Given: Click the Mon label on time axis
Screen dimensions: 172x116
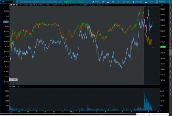Looking at the screenshot, I should click(x=72, y=112).
